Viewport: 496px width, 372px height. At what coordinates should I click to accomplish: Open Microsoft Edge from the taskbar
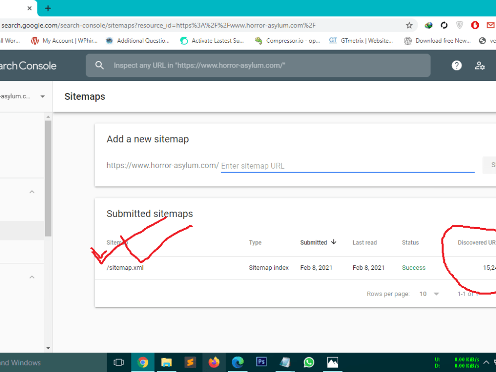tap(238, 362)
